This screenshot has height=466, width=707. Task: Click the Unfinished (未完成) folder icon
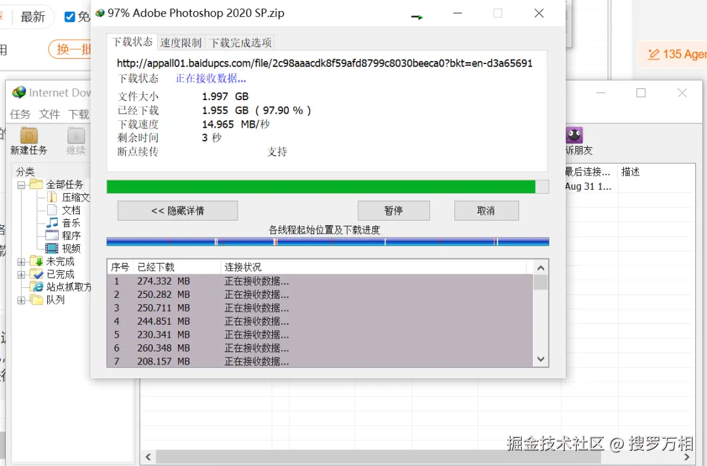[37, 261]
